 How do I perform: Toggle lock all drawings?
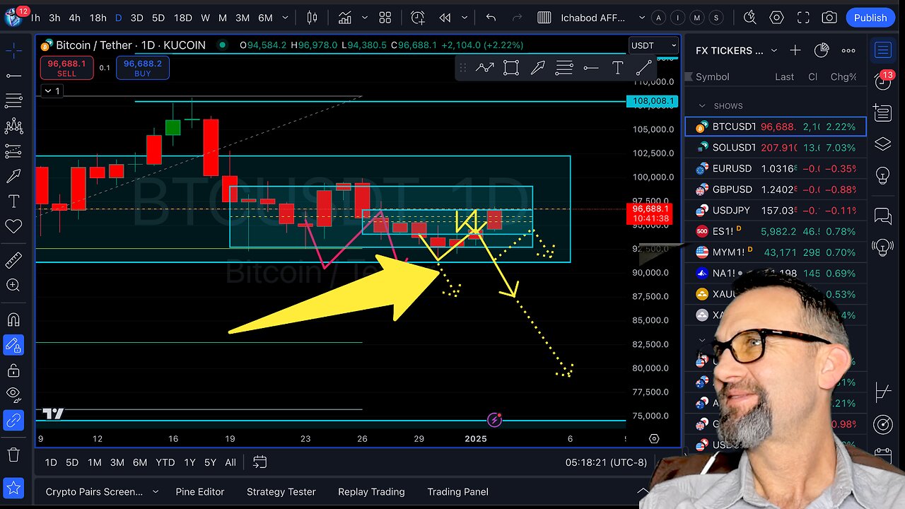point(13,370)
